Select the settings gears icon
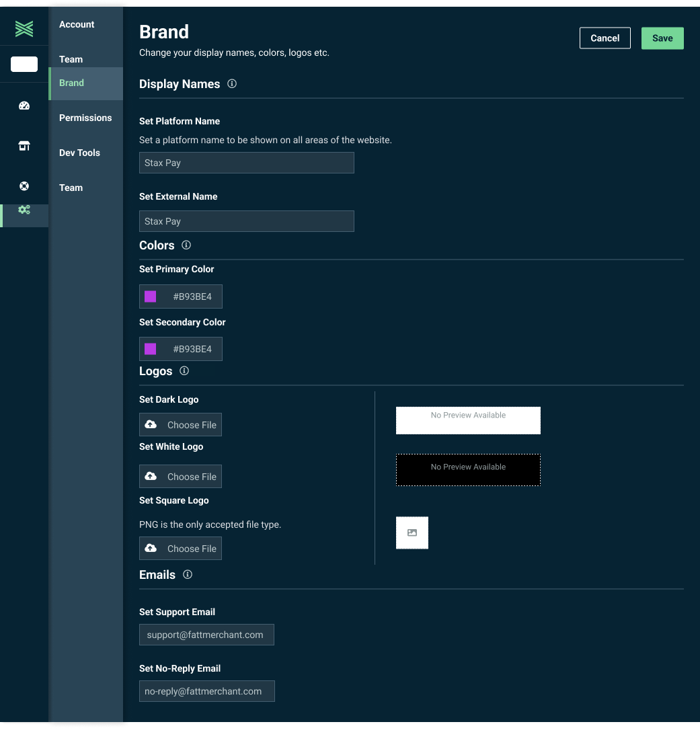 24,210
